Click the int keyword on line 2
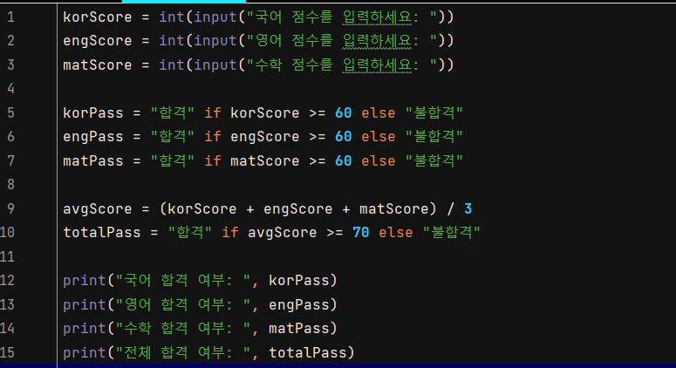This screenshot has height=368, width=676. click(x=172, y=41)
